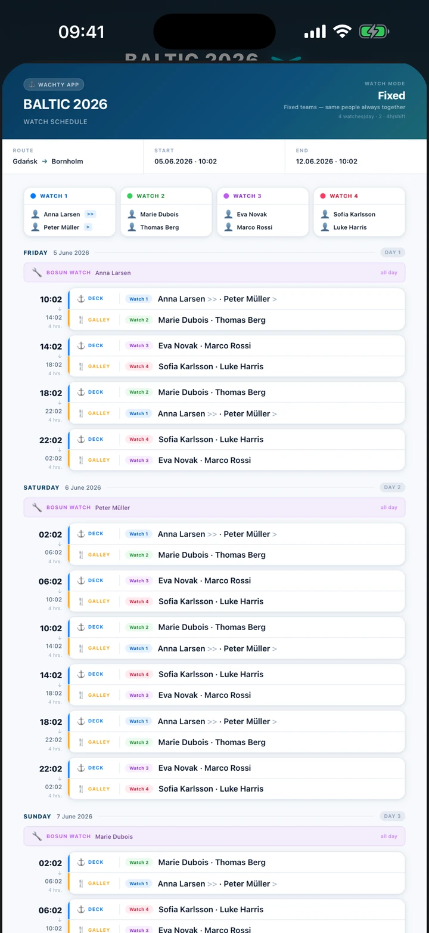Viewport: 429px width, 933px height.
Task: Tap 'all day' in Friday's bosun watch row
Action: 389,273
